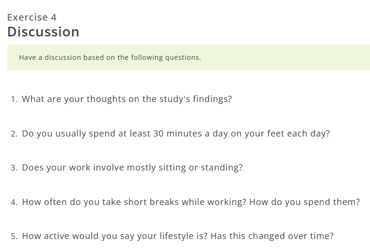Click the number "30" in question two
Image resolution: width=370 pixels, height=251 pixels.
pyautogui.click(x=159, y=134)
